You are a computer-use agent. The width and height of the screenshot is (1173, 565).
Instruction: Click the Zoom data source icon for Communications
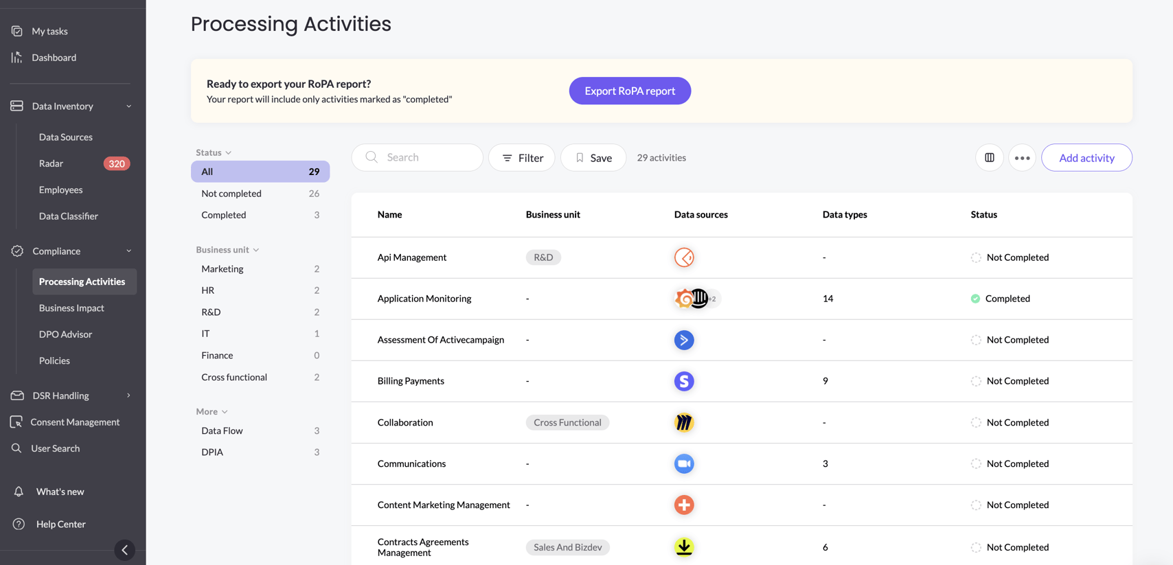[x=683, y=463]
